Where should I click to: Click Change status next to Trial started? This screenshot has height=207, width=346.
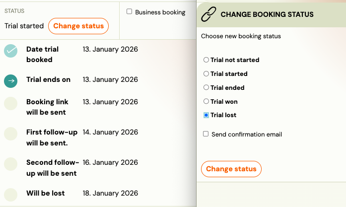point(78,26)
